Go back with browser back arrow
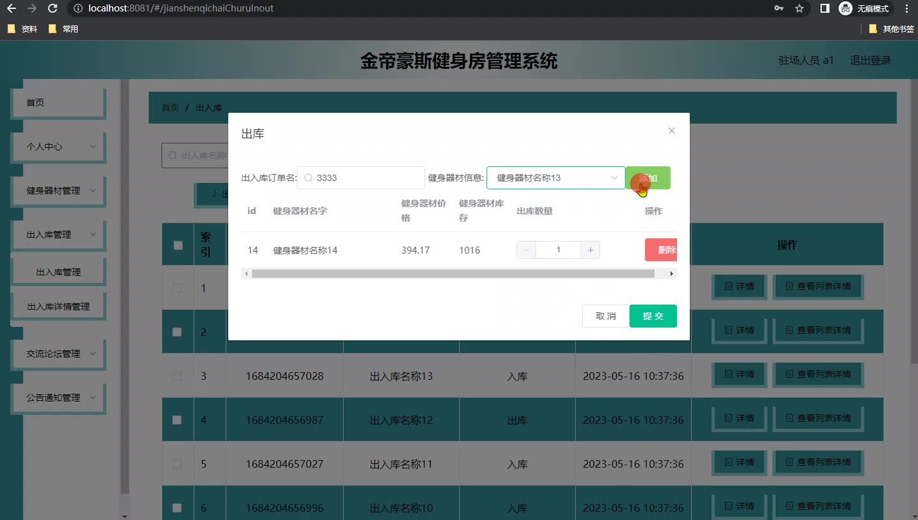This screenshot has width=918, height=520. click(11, 8)
